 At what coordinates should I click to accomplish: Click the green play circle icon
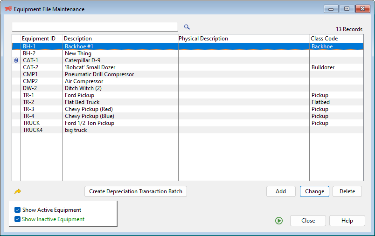[x=279, y=221]
